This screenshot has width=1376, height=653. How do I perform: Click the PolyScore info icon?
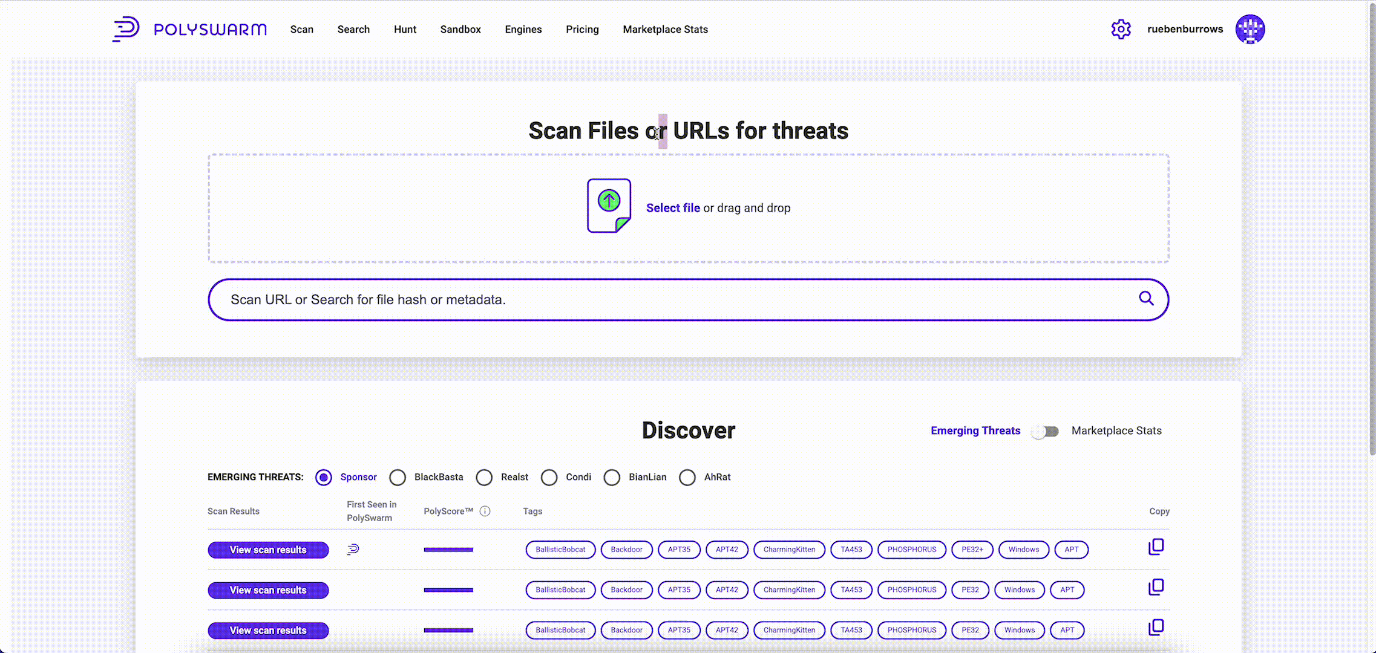pyautogui.click(x=485, y=512)
